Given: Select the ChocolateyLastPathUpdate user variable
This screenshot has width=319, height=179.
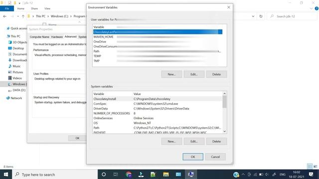Looking at the screenshot, I should pos(158,32).
